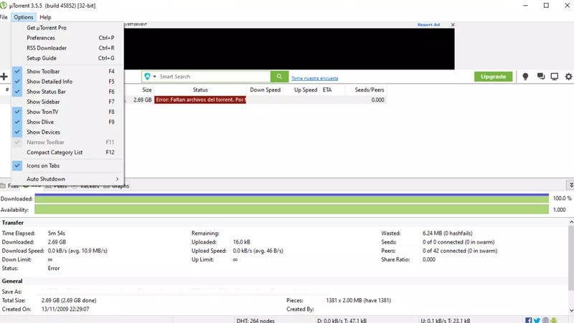Viewport: 574px width, 323px height.
Task: Click the Created On date 13/11/2009 value
Action: coord(65,309)
